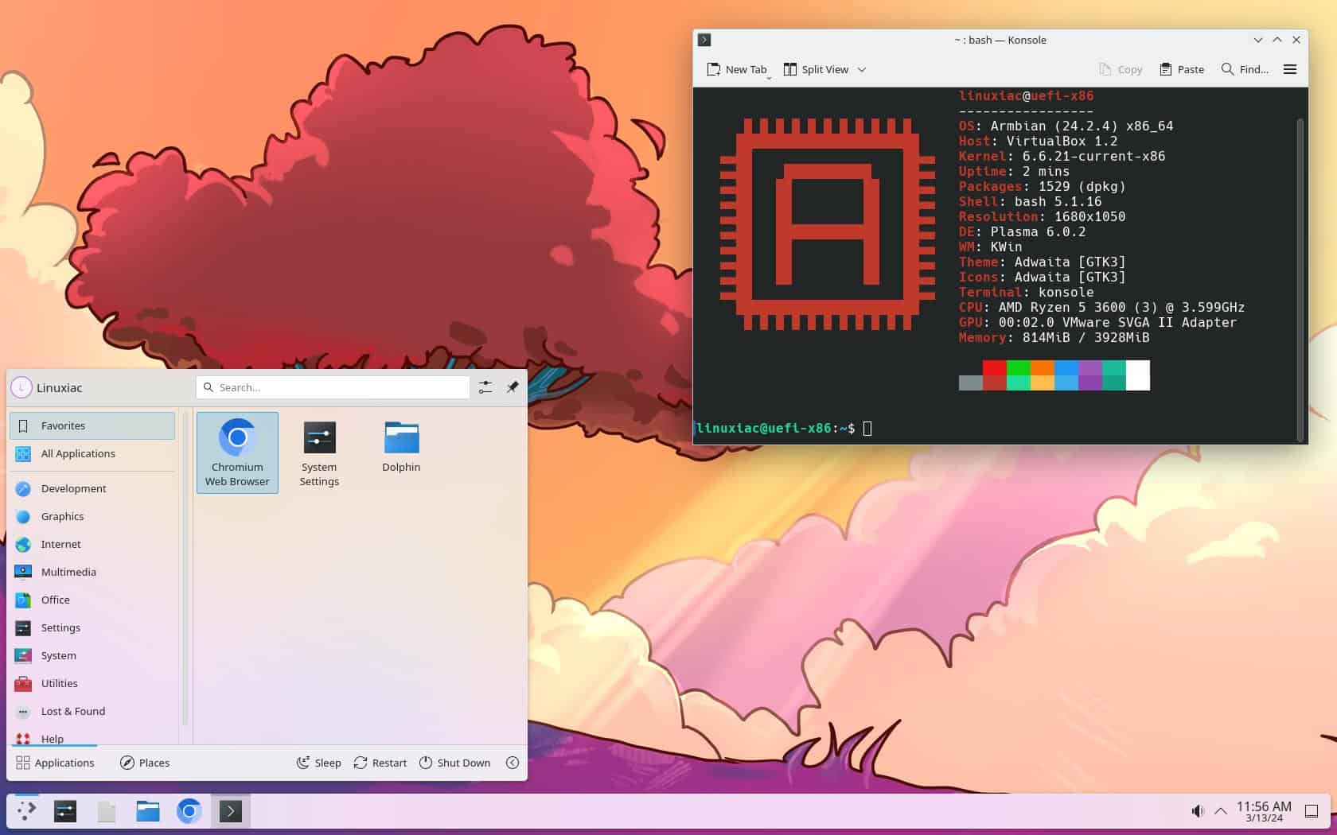Screen dimensions: 1337x835
Task: Select the Multimedia category in the sidebar
Action: coord(68,572)
